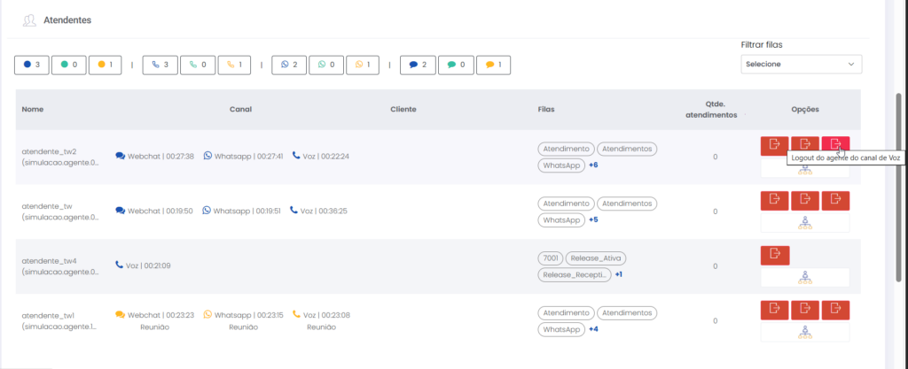Toggle the orange phone filter showing 1
Screen dimensions: 908x369
pos(235,65)
